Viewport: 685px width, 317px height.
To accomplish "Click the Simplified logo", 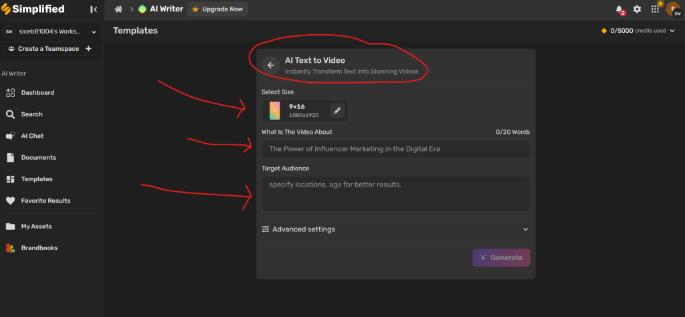I will click(33, 9).
